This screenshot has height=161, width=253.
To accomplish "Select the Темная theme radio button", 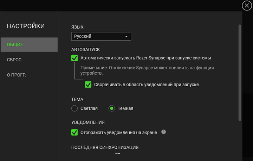I will 112,108.
